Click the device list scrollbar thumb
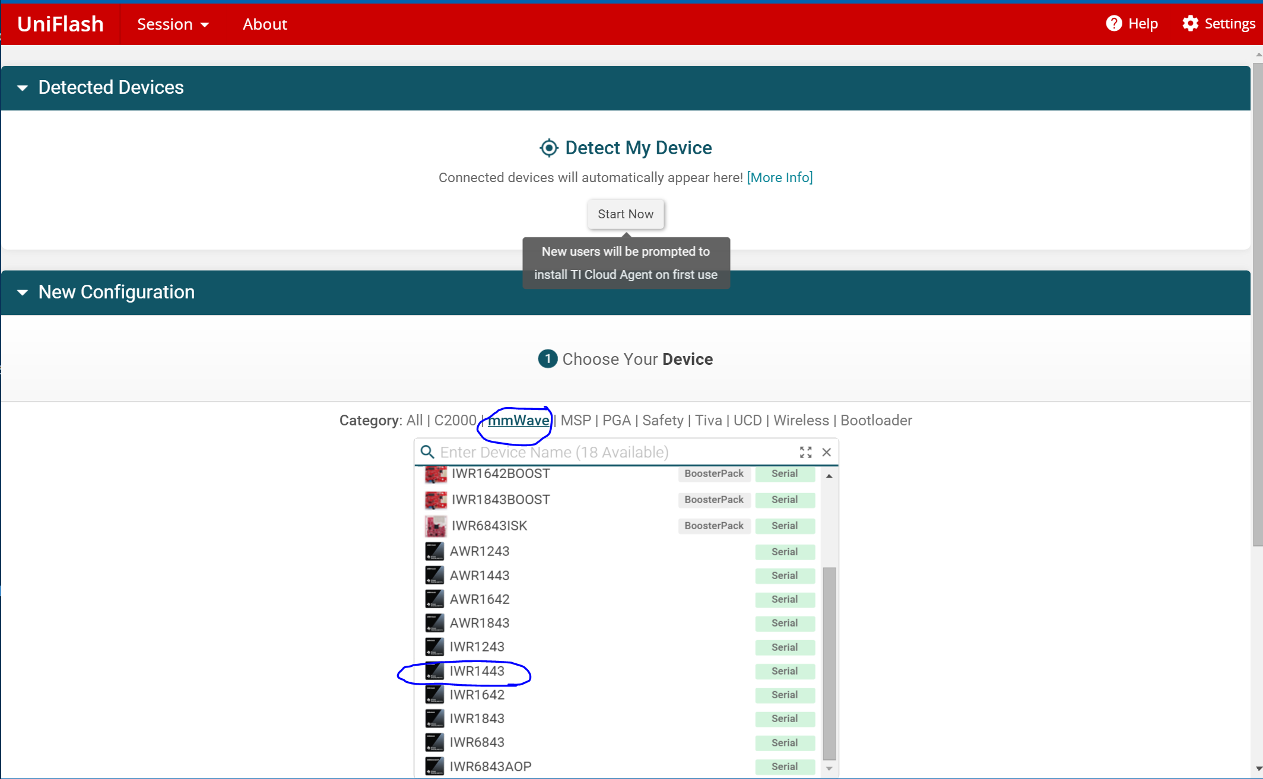1263x779 pixels. 829,663
